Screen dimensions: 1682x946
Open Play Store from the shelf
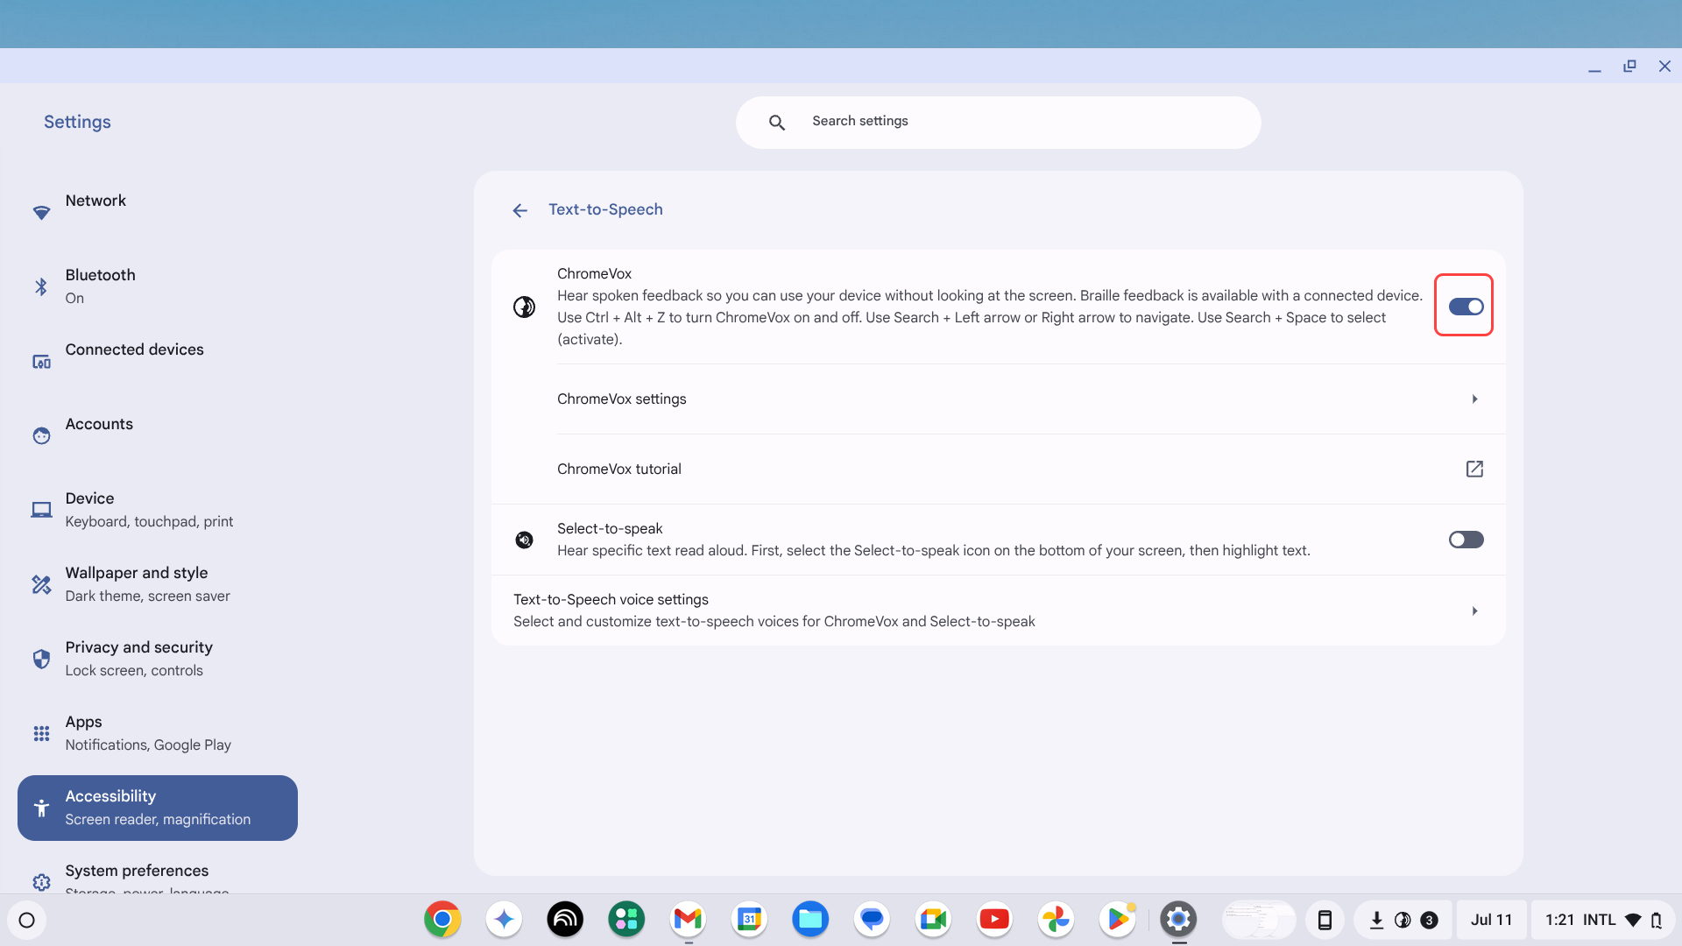tap(1117, 920)
